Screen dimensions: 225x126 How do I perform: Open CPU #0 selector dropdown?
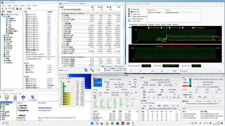(97, 90)
